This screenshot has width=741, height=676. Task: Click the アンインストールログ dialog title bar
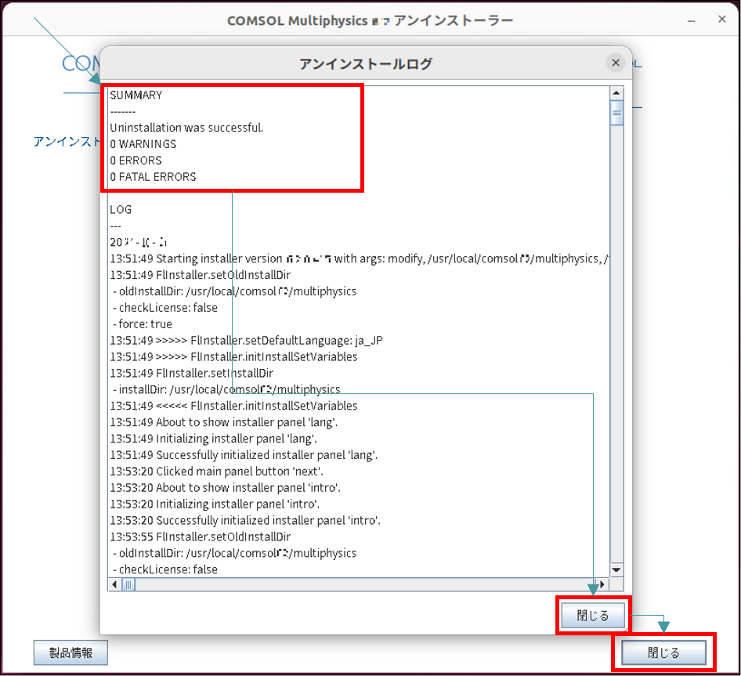pos(365,63)
